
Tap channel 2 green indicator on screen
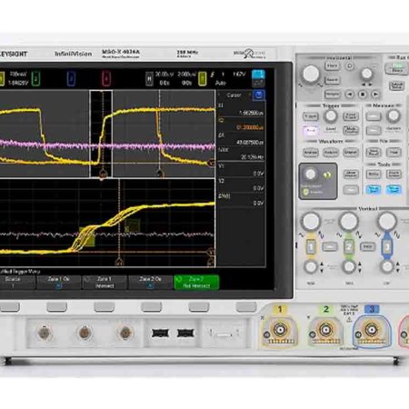[x=35, y=79]
